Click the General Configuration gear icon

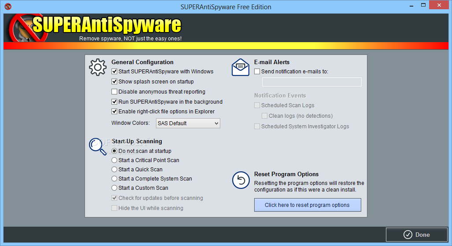point(98,67)
